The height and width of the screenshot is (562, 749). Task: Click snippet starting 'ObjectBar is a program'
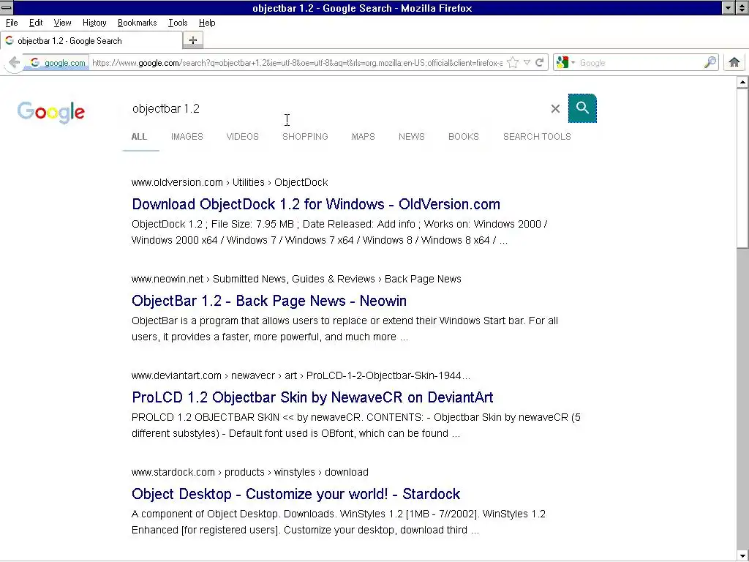345,329
